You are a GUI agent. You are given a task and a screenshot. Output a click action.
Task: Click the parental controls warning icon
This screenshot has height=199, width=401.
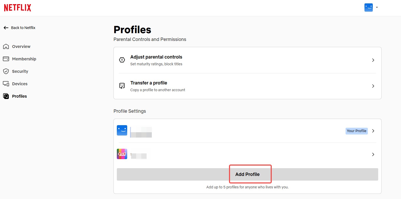[122, 60]
